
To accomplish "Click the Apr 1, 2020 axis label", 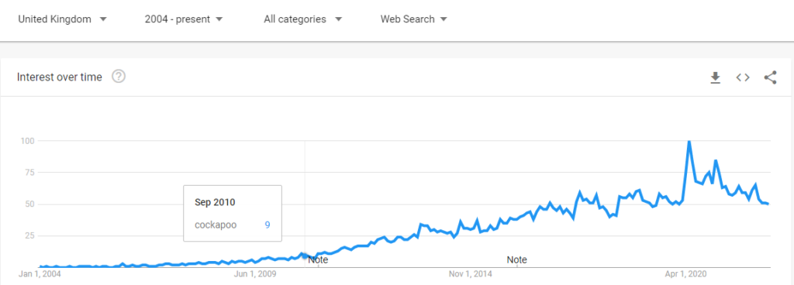I will [x=686, y=274].
